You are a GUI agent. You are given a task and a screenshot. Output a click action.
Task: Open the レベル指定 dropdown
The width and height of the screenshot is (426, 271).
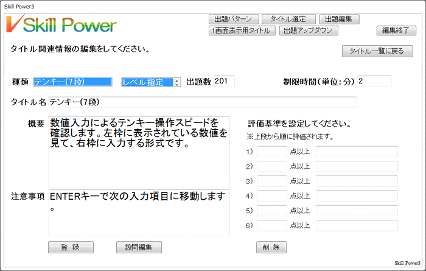tap(151, 82)
